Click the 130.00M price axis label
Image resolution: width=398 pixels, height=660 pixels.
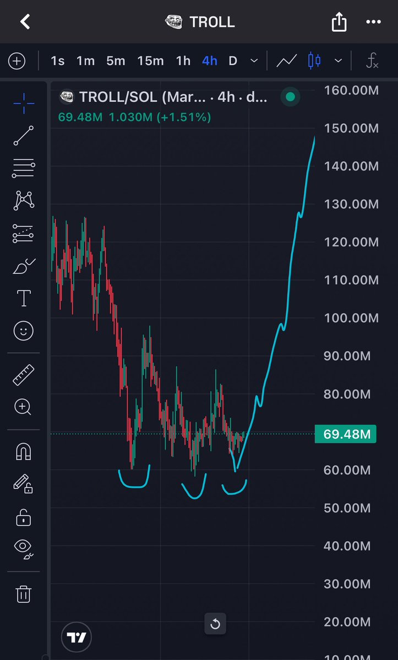click(x=351, y=204)
